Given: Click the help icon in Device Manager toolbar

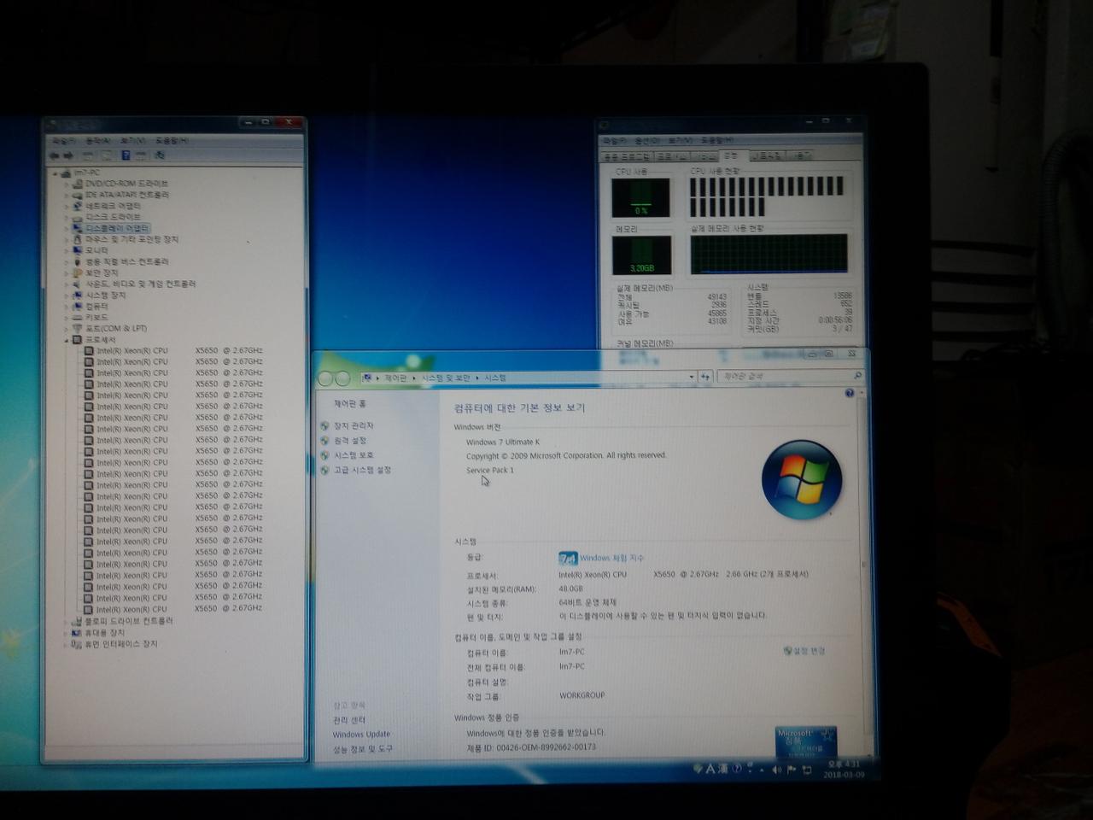Looking at the screenshot, I should click(125, 156).
